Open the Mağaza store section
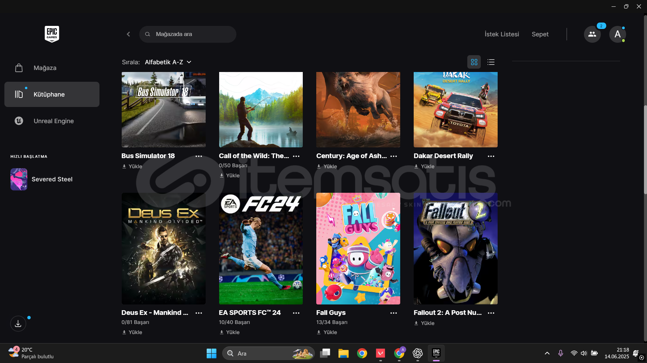The height and width of the screenshot is (363, 647). (52, 68)
